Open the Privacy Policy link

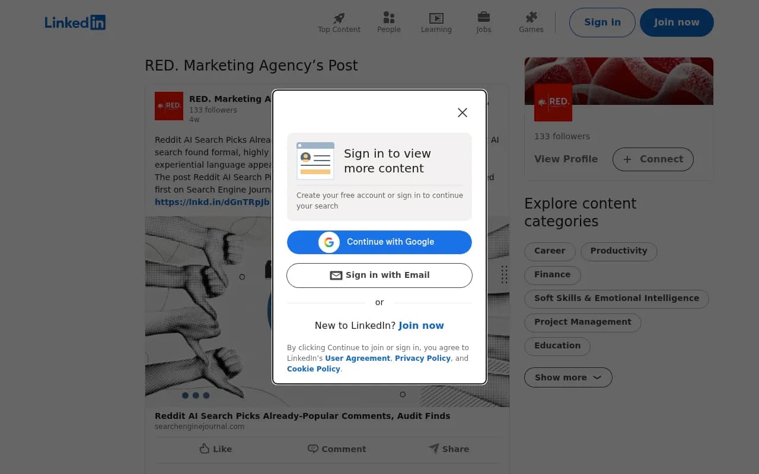423,358
